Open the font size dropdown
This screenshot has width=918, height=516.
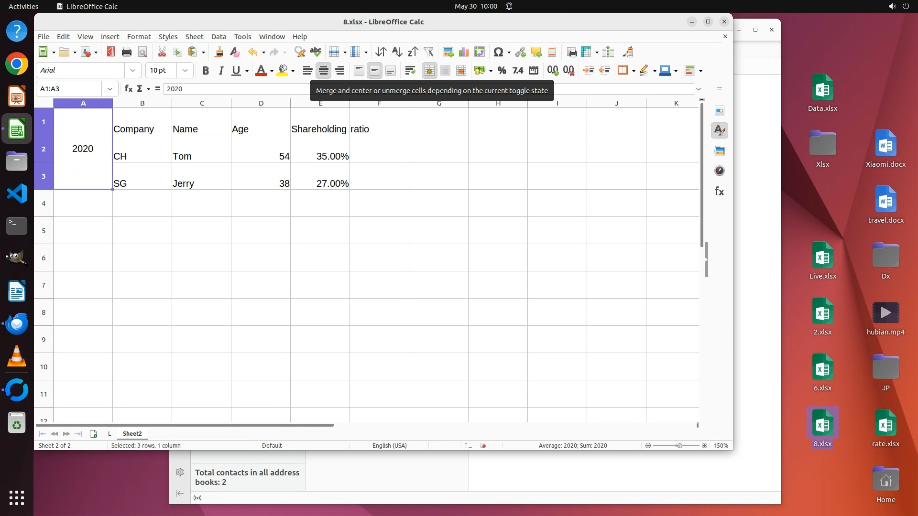click(x=185, y=71)
